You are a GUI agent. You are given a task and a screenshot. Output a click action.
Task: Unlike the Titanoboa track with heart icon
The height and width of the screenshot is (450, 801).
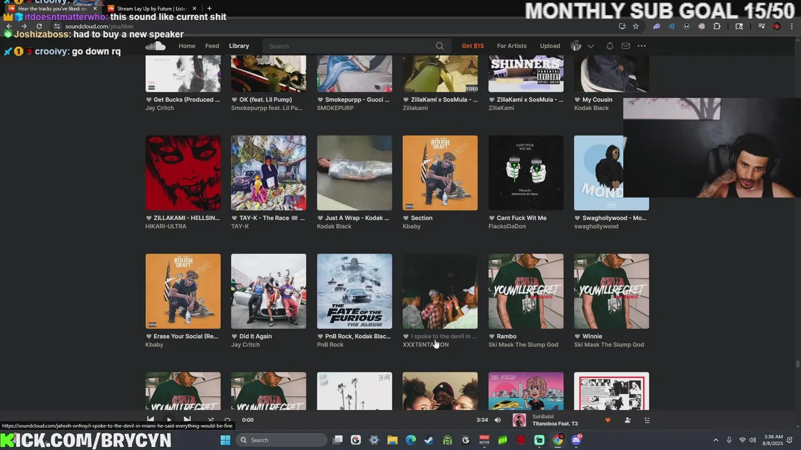coord(607,420)
